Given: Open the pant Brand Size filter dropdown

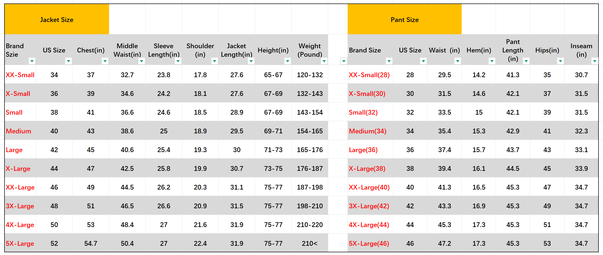Looking at the screenshot, I should (389, 61).
